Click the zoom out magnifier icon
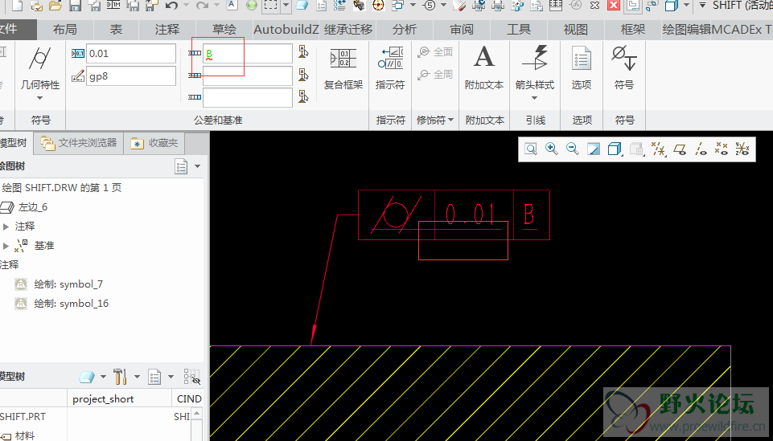This screenshot has width=773, height=441. pyautogui.click(x=573, y=149)
